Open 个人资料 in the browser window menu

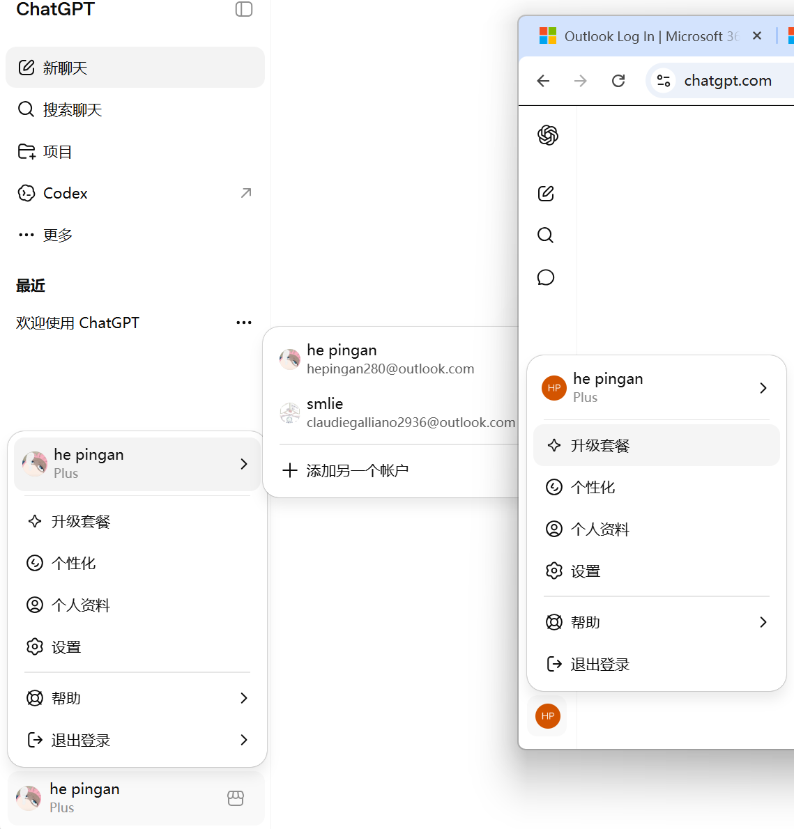click(657, 529)
